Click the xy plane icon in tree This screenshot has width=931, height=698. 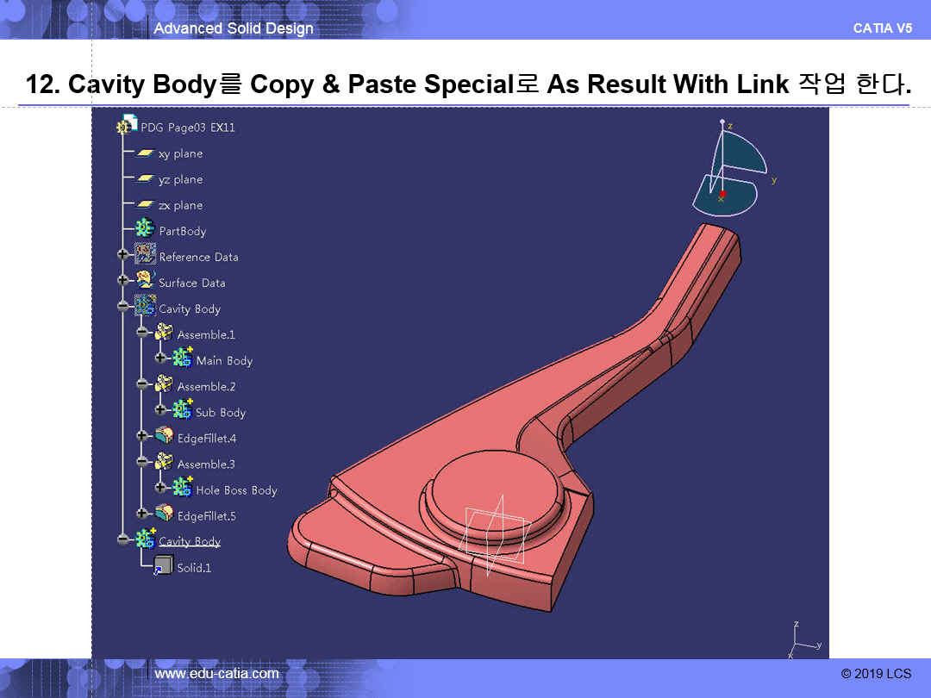coord(145,153)
